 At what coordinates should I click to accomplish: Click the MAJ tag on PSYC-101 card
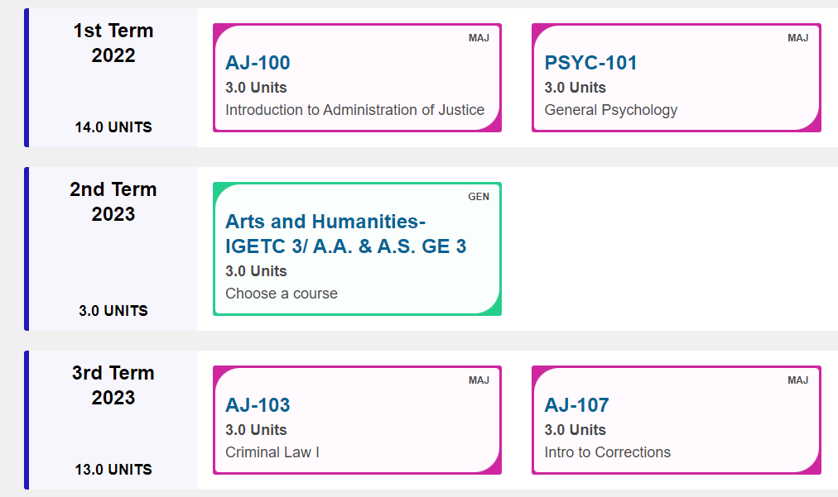point(798,38)
